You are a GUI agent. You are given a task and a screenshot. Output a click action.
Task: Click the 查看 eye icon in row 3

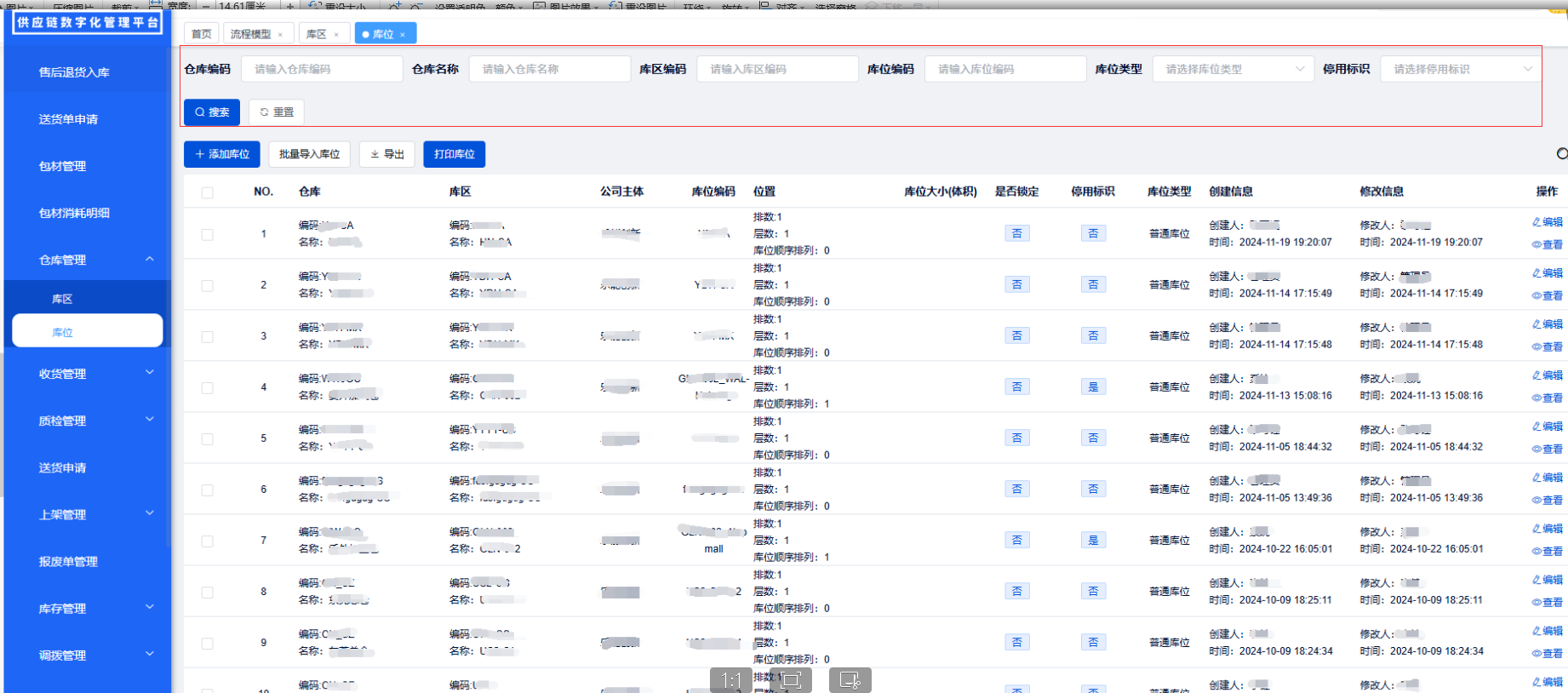pos(1537,347)
